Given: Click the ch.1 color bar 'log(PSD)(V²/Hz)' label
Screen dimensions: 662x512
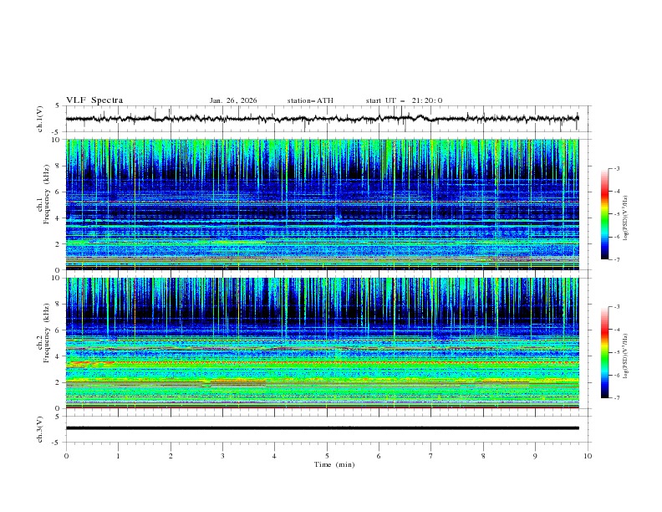Looking at the screenshot, I should tap(626, 218).
